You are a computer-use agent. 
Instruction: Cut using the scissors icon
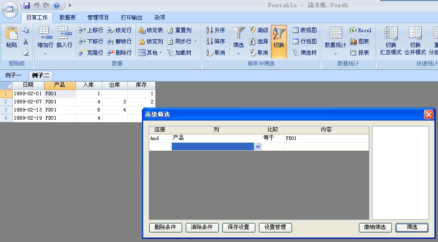[x=25, y=42]
